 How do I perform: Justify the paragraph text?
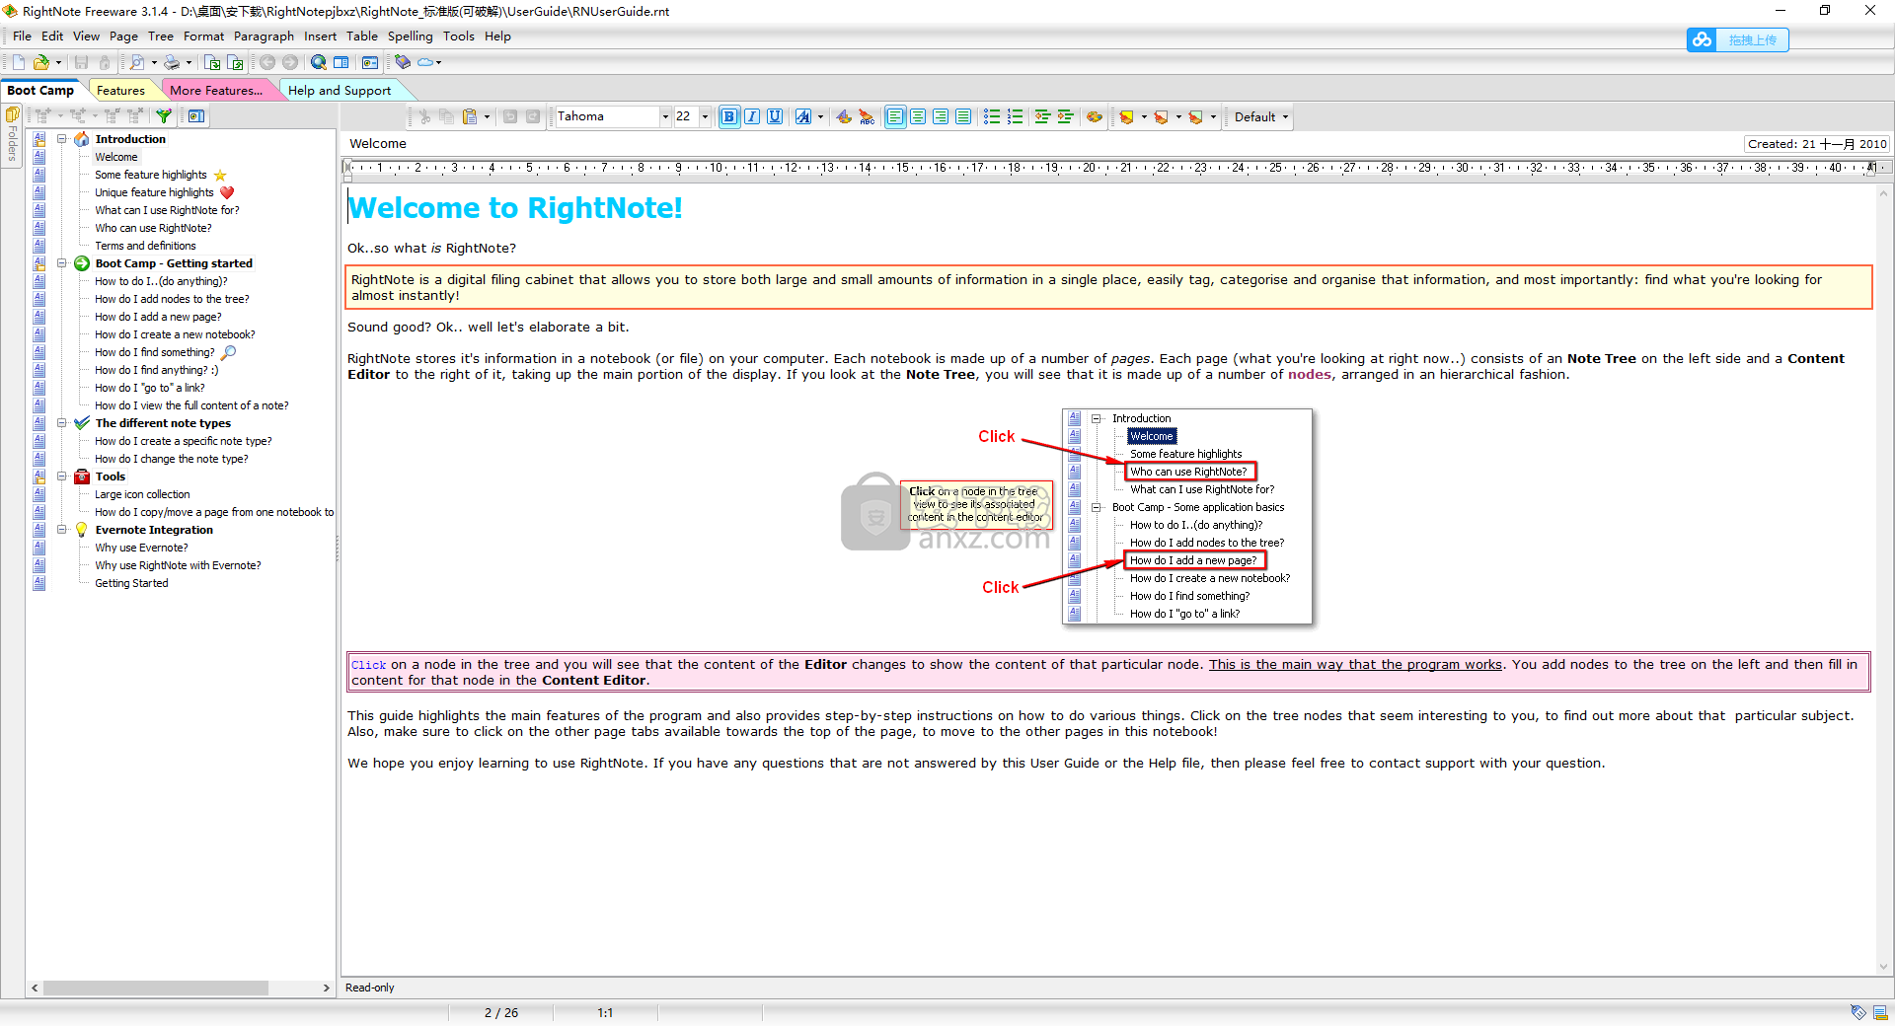(963, 116)
